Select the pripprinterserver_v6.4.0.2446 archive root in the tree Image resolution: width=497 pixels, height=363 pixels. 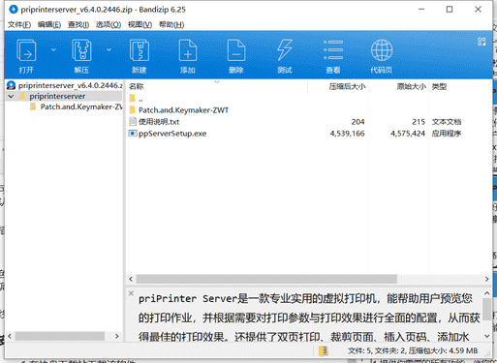point(65,85)
